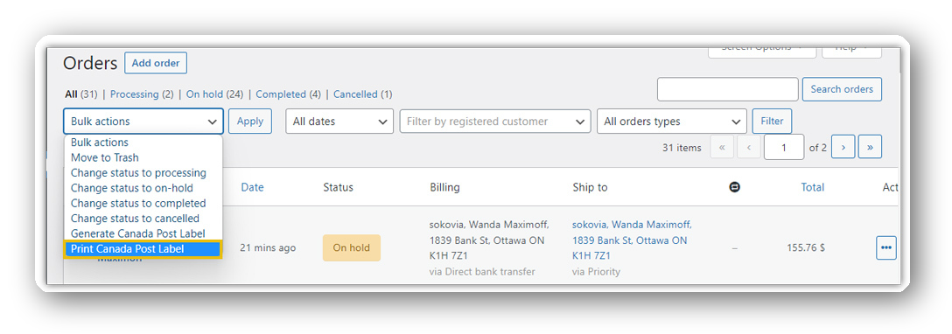Sort orders by Date column
This screenshot has width=952, height=334.
click(x=253, y=187)
